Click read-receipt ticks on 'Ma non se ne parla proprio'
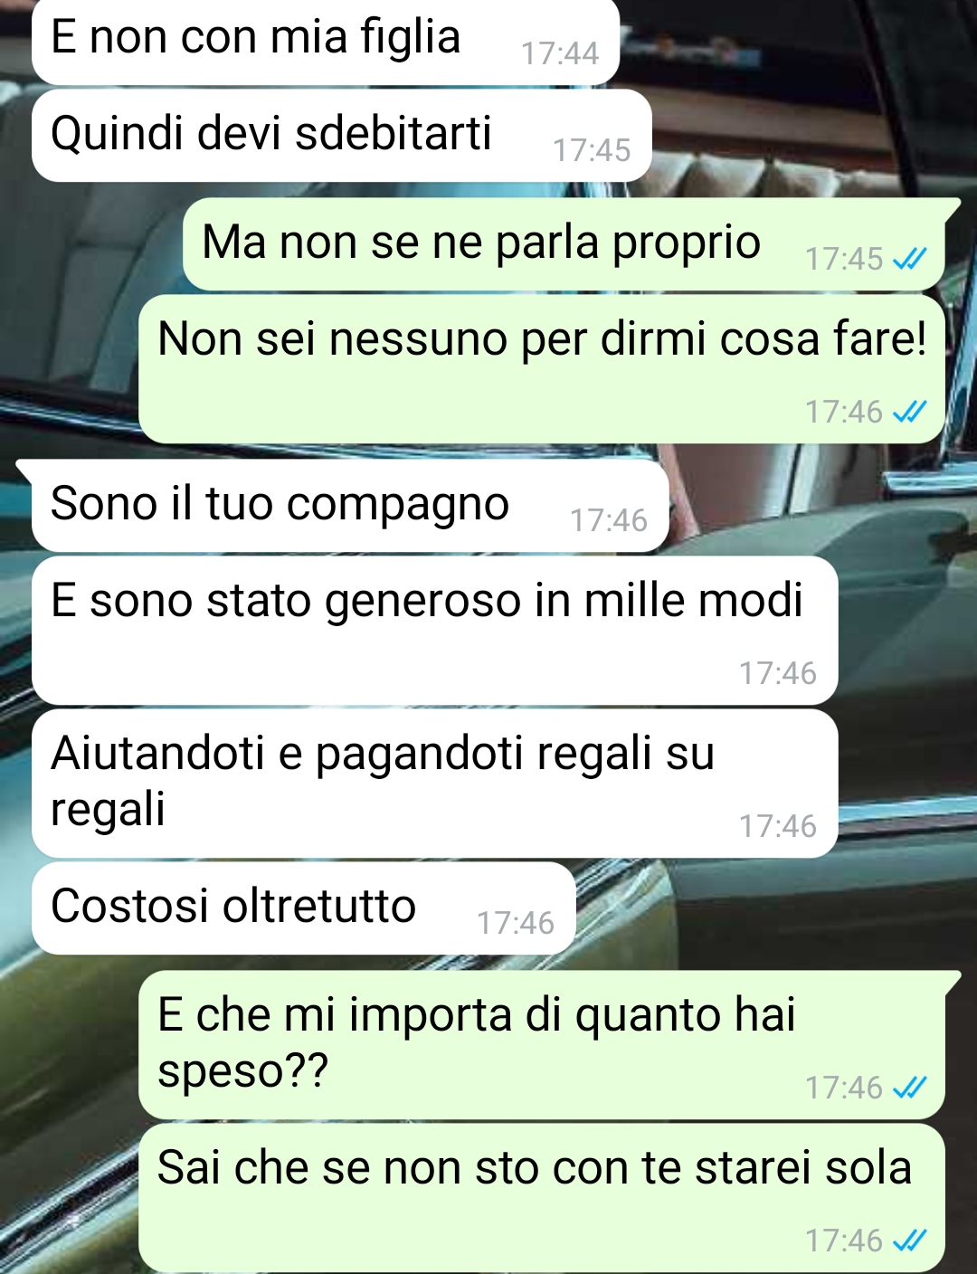 coord(909,260)
